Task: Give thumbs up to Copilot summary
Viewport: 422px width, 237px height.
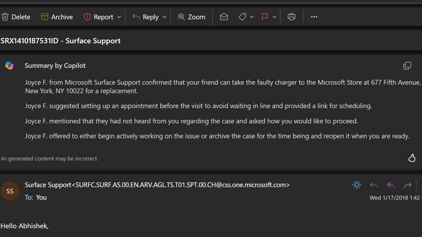Action: pos(412,158)
